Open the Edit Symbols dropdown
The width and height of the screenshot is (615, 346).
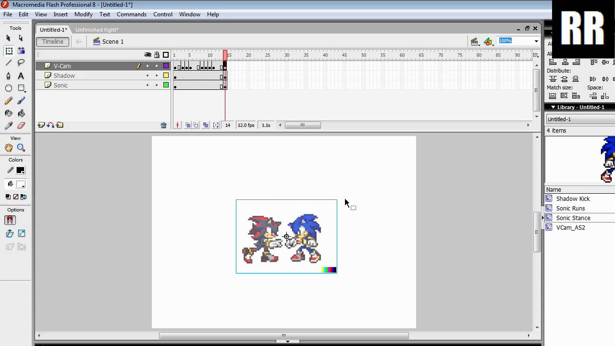tap(489, 42)
